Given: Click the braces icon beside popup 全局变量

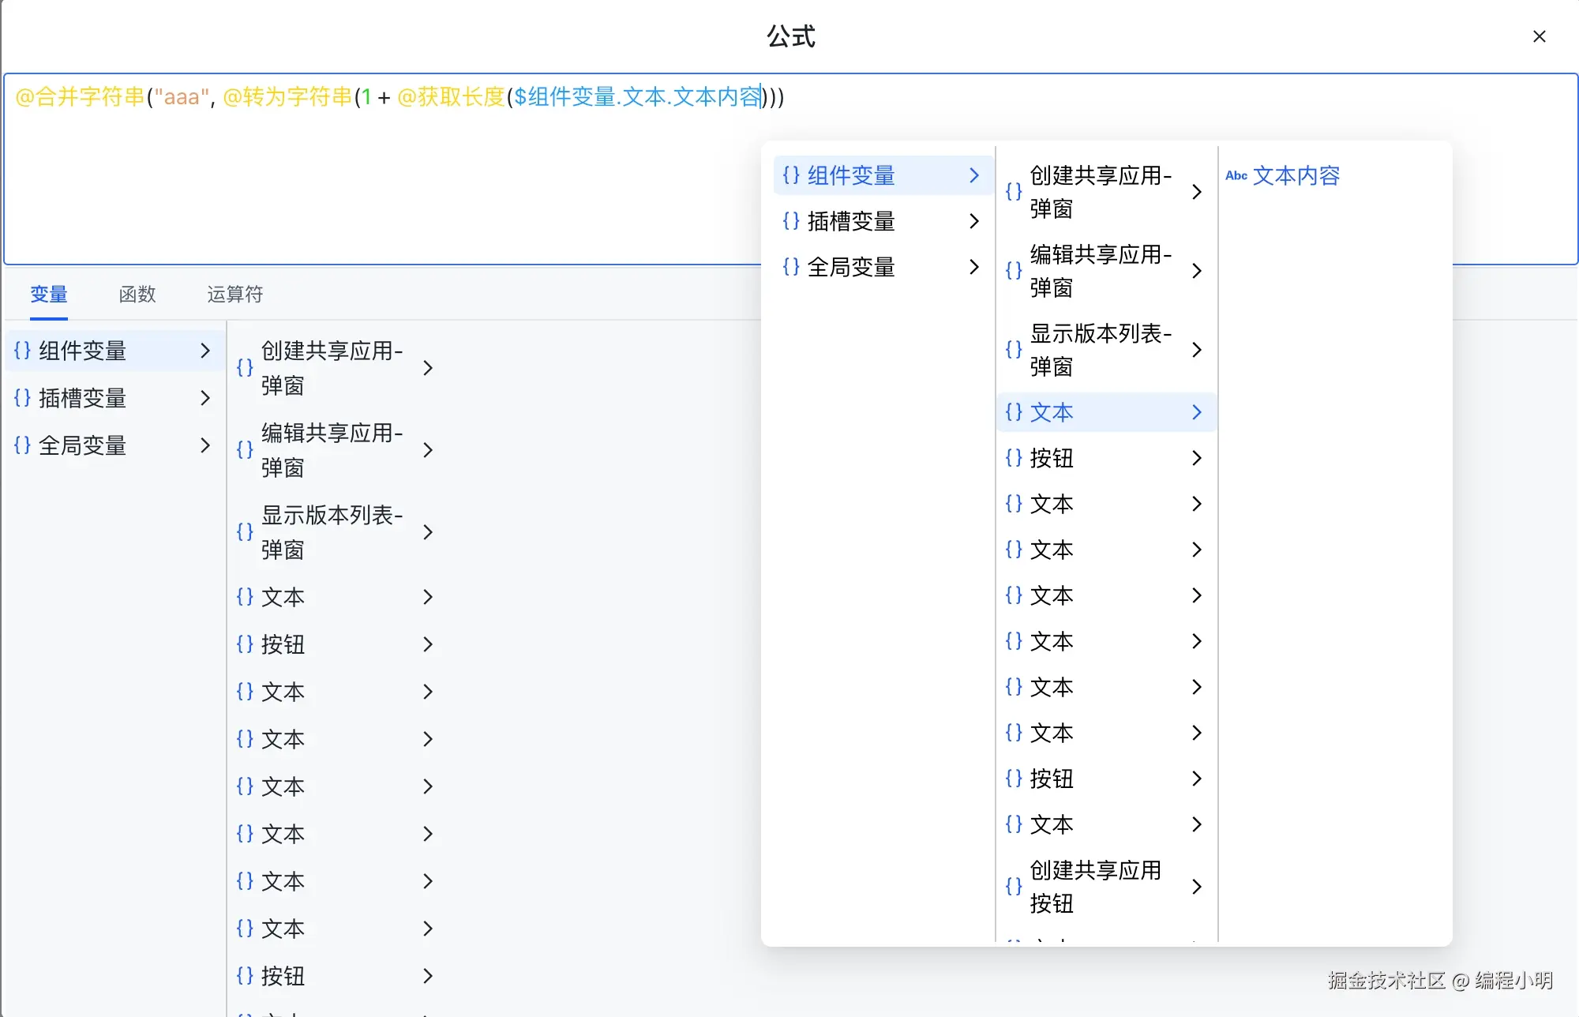Looking at the screenshot, I should tap(791, 267).
